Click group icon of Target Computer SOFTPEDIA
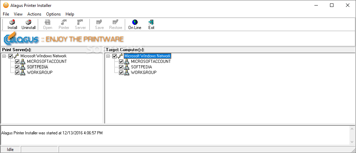 (127, 67)
